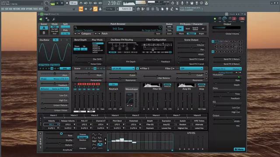Screen dimensions: 280x157
Task: Open FL Studio TOOLS menu
Action: [x=35, y=9]
